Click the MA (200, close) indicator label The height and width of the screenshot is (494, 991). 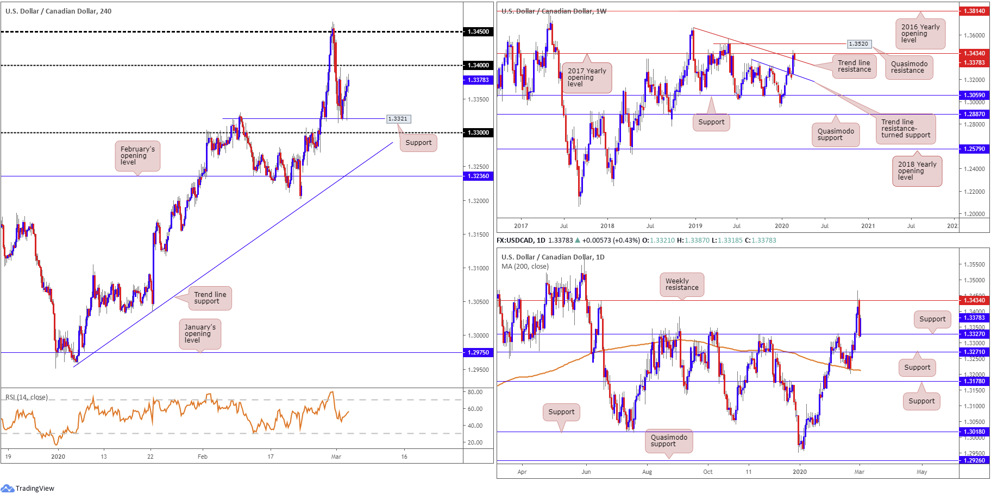525,267
